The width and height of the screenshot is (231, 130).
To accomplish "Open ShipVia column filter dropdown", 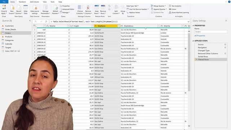I will coord(68,26).
